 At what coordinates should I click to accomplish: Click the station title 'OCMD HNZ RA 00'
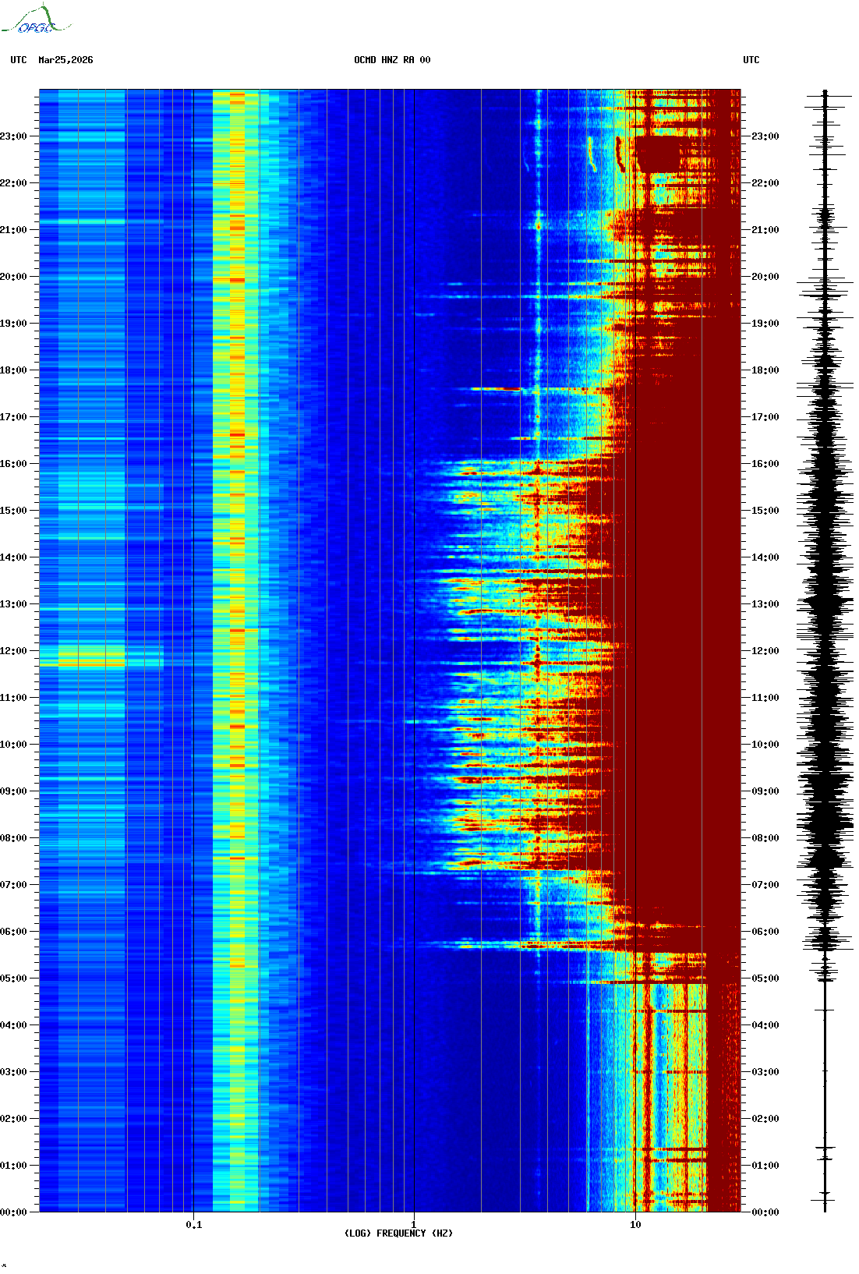(392, 60)
